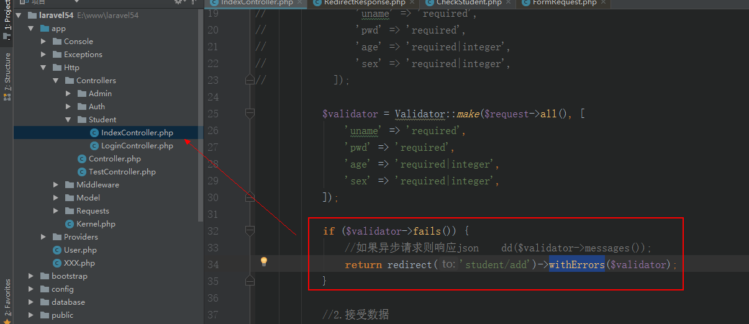Viewport: 749px width, 324px height.
Task: Click the User.php class file icon
Action: (57, 250)
